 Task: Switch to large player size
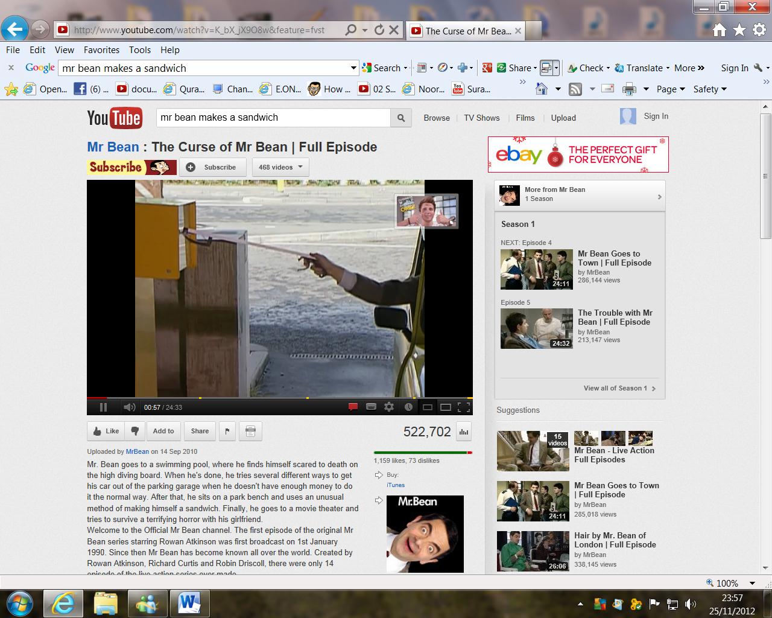tap(446, 407)
